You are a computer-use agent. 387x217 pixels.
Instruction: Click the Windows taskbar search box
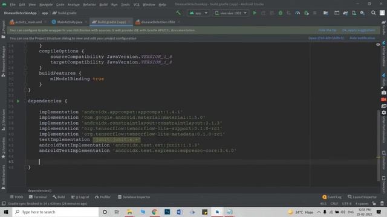click(56, 212)
